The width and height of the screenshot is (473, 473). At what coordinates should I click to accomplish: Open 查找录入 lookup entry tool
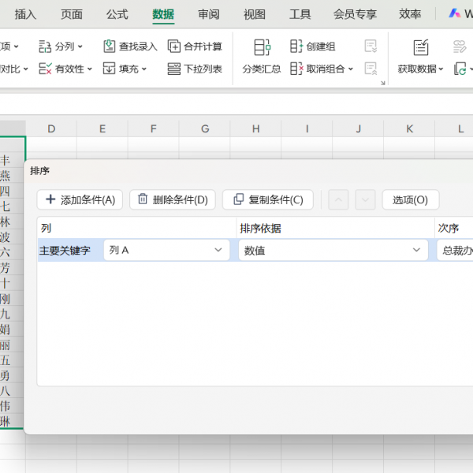110,47
